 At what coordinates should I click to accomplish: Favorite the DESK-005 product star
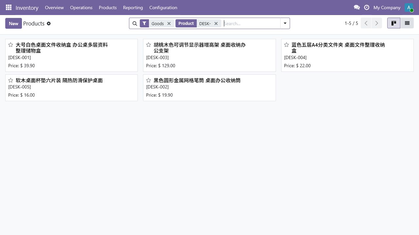tap(10, 80)
